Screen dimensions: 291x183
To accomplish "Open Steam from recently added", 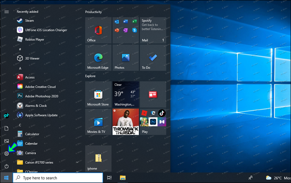I will click(x=29, y=21).
